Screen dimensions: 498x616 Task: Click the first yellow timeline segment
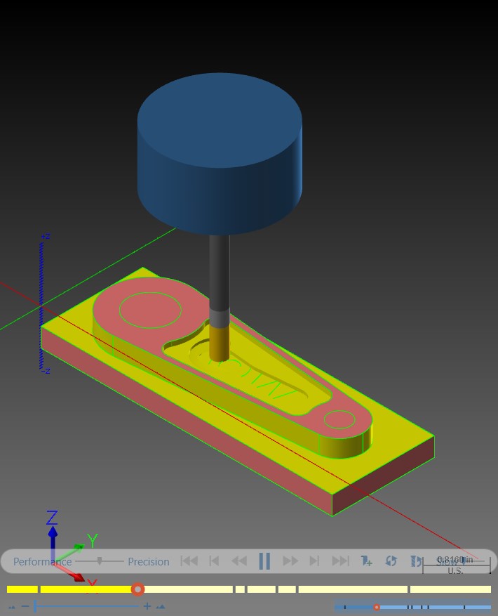(x=22, y=589)
